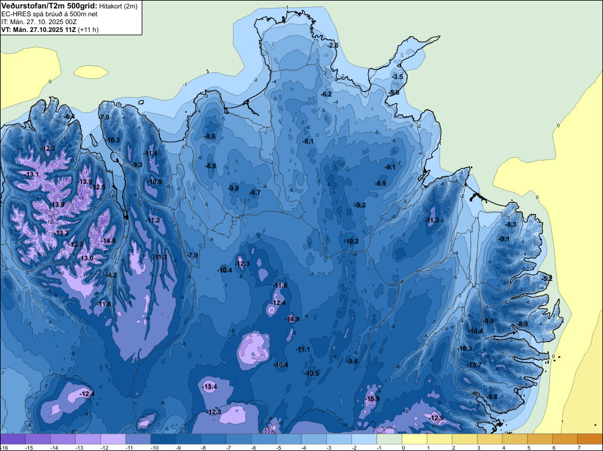Screen dimensions: 603x451
Task: Click the -14.8 temperature value
Action: (108, 241)
